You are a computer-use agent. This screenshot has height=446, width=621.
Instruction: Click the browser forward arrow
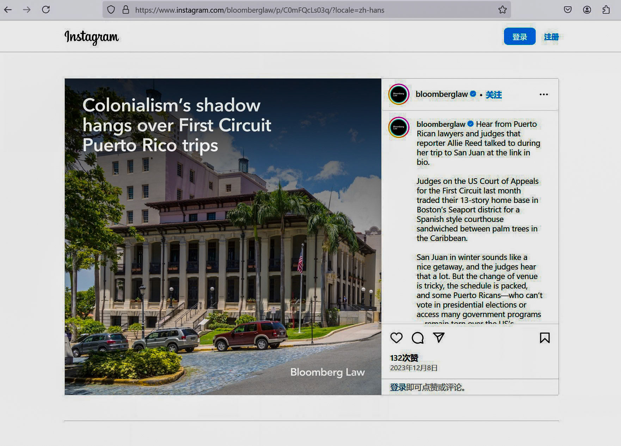coord(27,10)
